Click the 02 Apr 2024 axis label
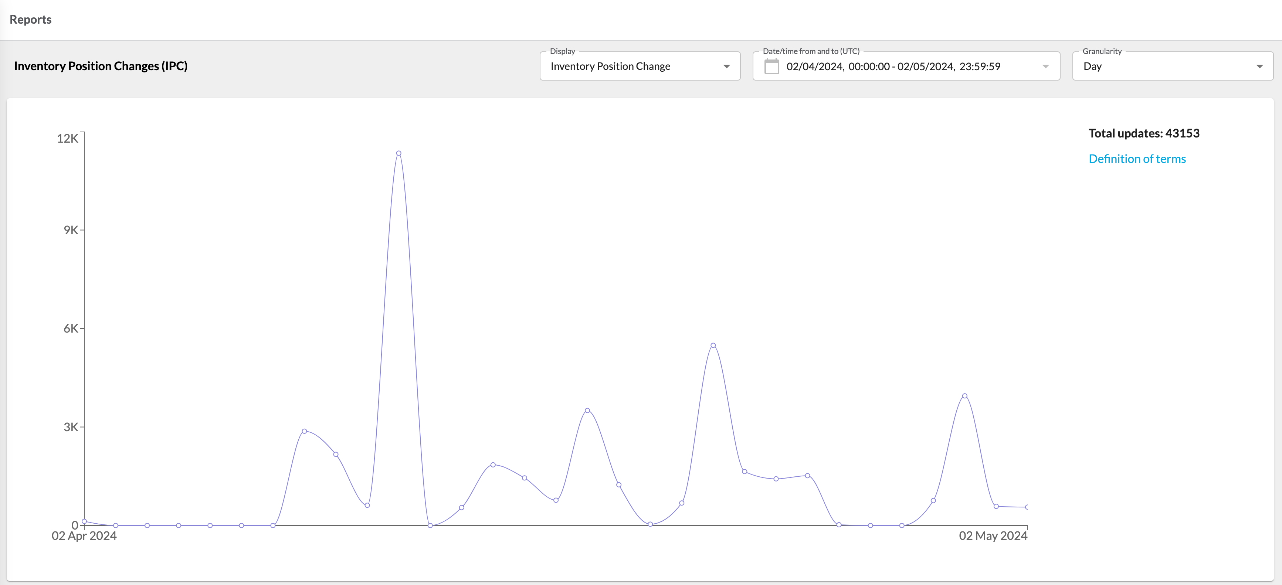Image resolution: width=1282 pixels, height=585 pixels. pyautogui.click(x=84, y=536)
